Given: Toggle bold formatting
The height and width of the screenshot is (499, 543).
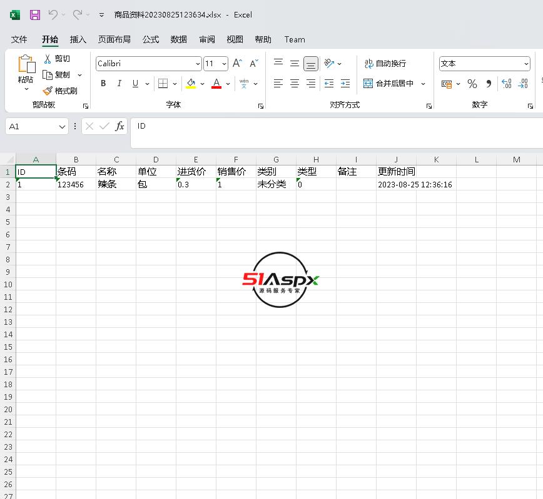Looking at the screenshot, I should [103, 84].
